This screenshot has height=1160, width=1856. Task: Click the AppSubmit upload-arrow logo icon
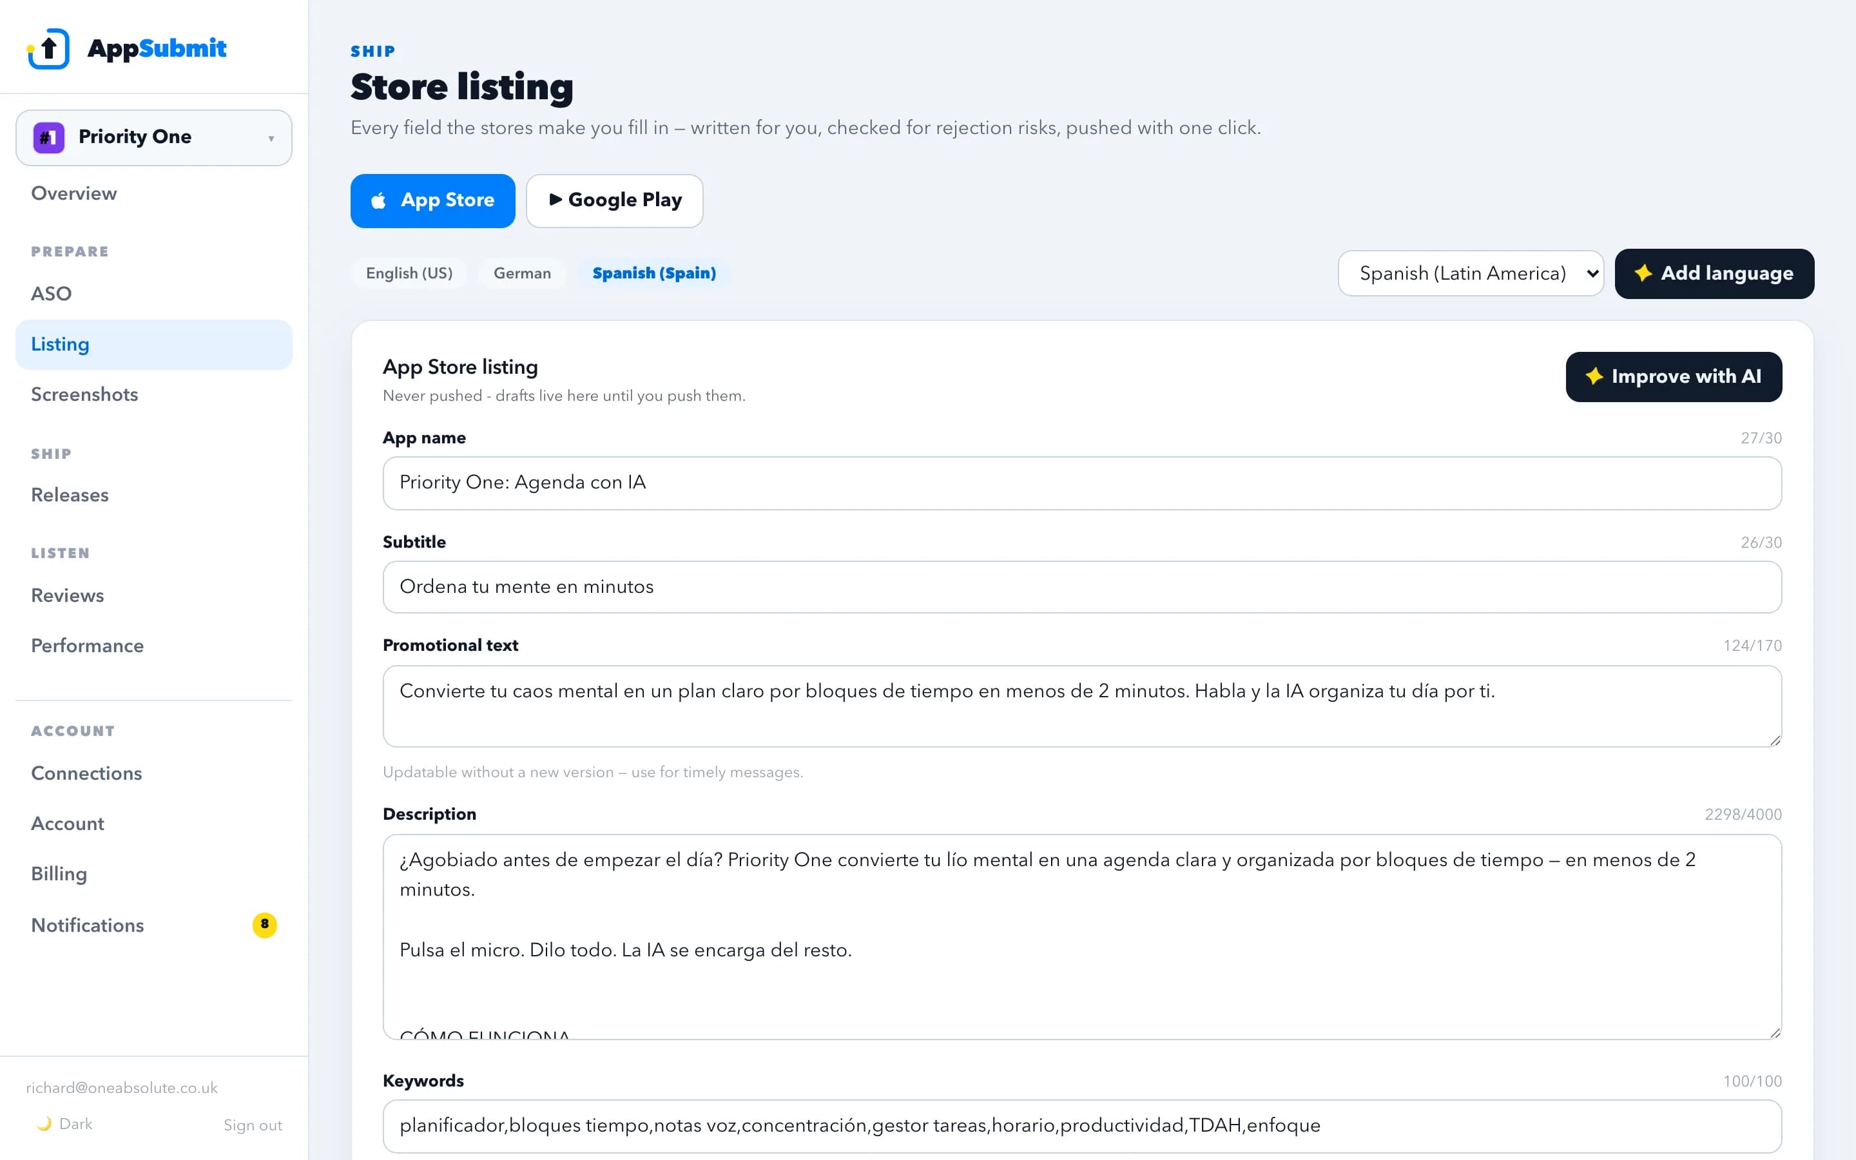pos(48,48)
